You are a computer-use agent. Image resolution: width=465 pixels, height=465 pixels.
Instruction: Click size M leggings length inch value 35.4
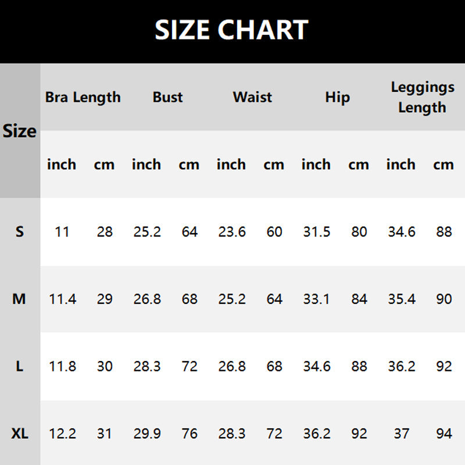[x=402, y=299]
